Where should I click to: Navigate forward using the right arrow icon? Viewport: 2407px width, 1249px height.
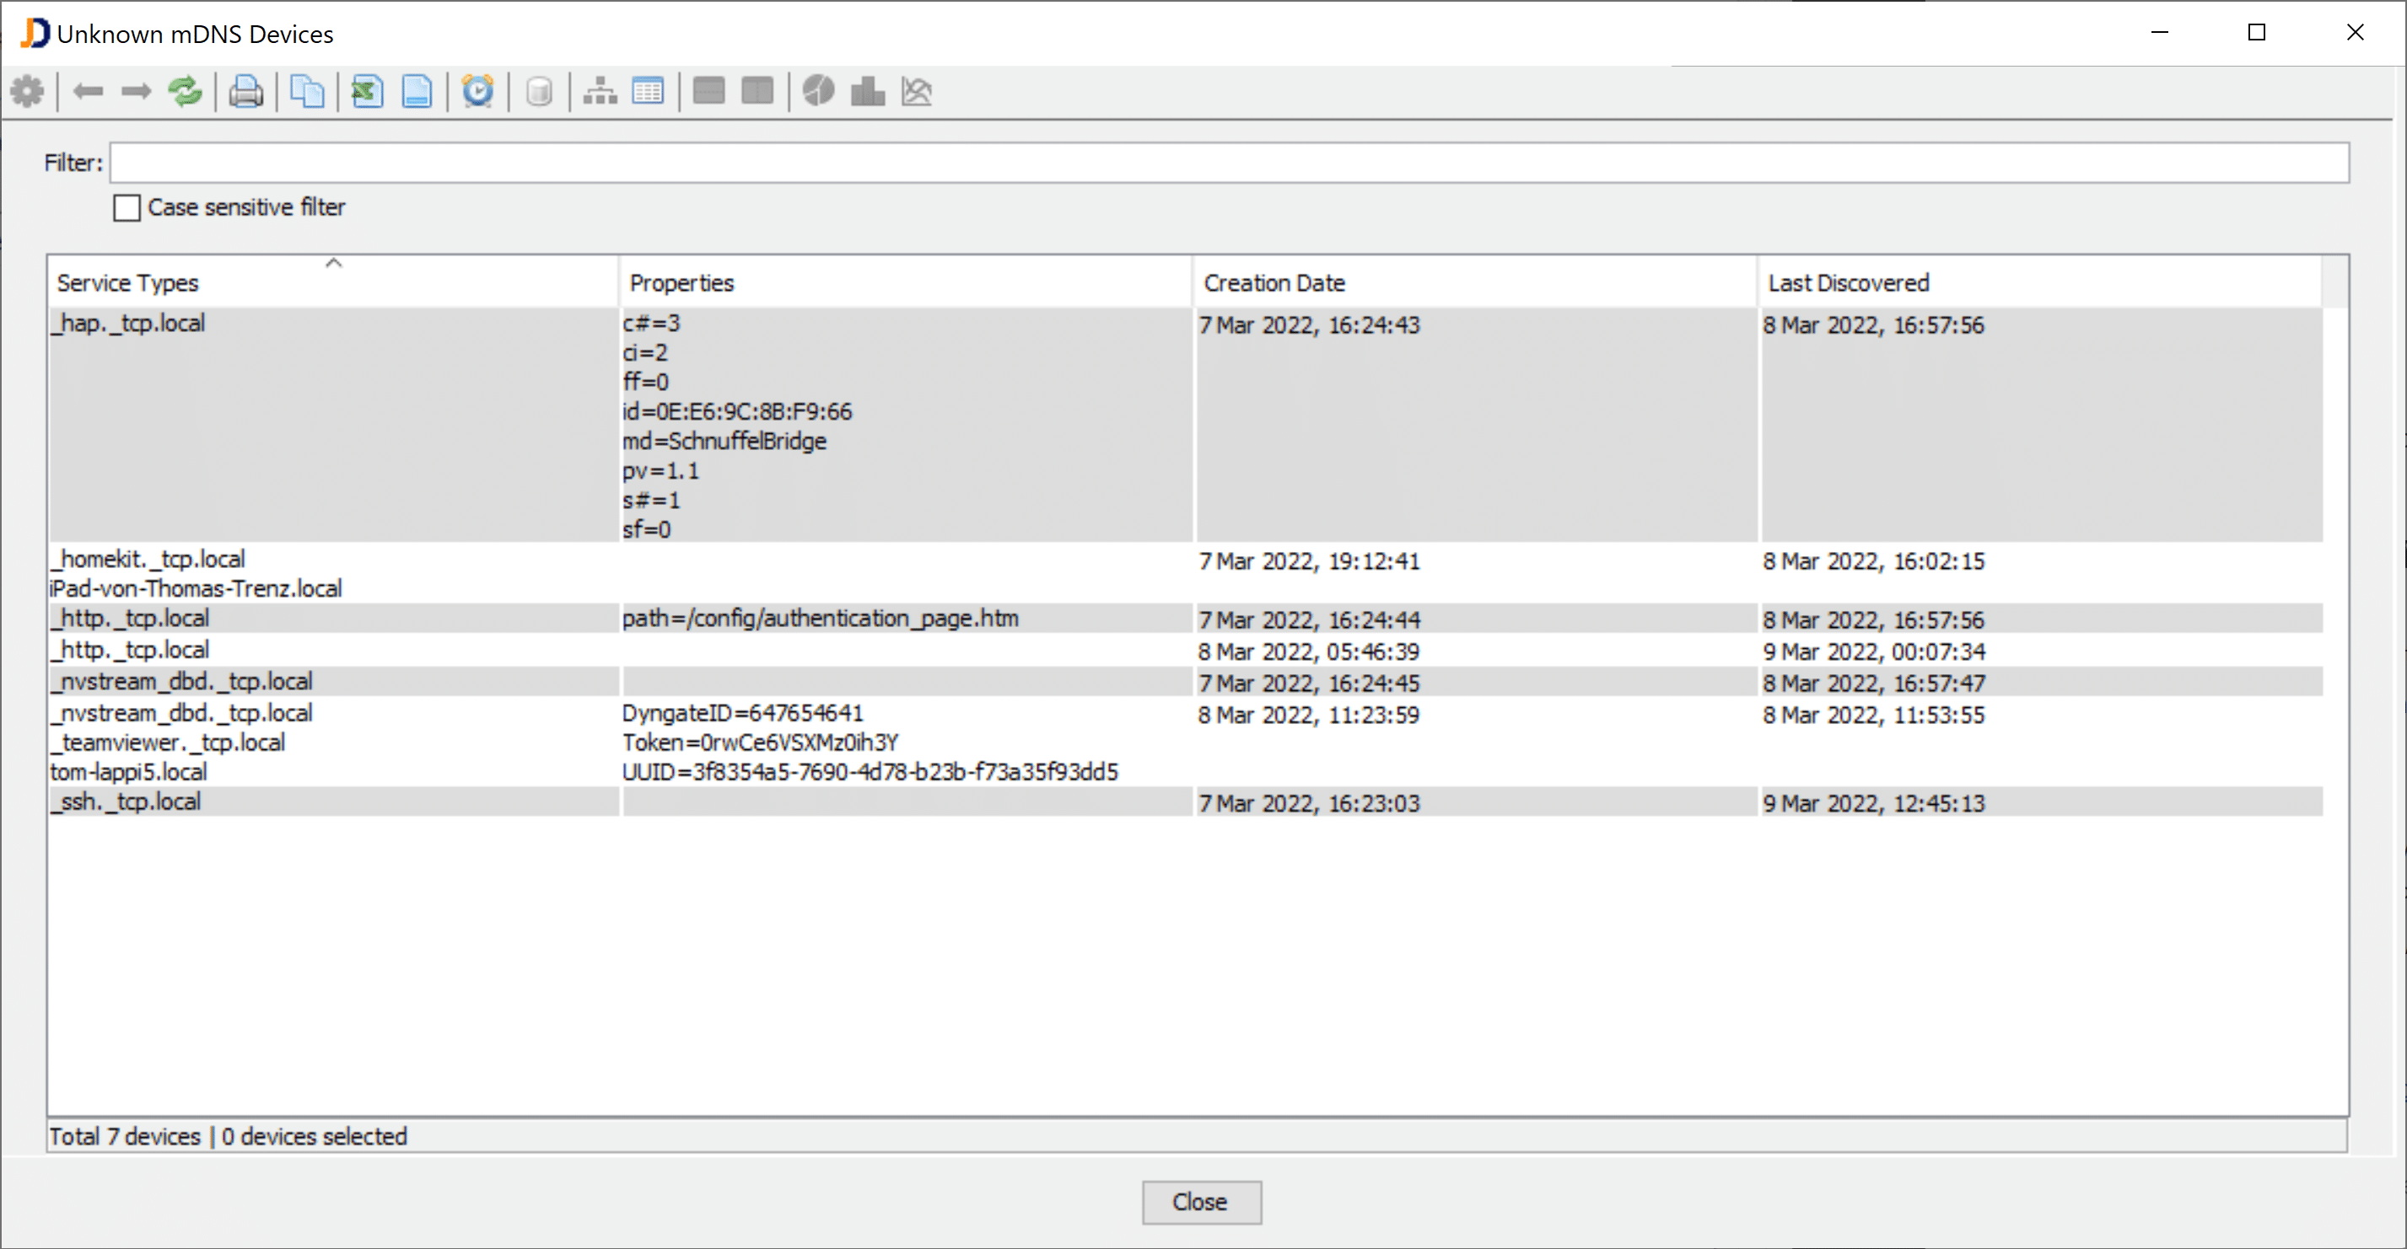point(136,90)
